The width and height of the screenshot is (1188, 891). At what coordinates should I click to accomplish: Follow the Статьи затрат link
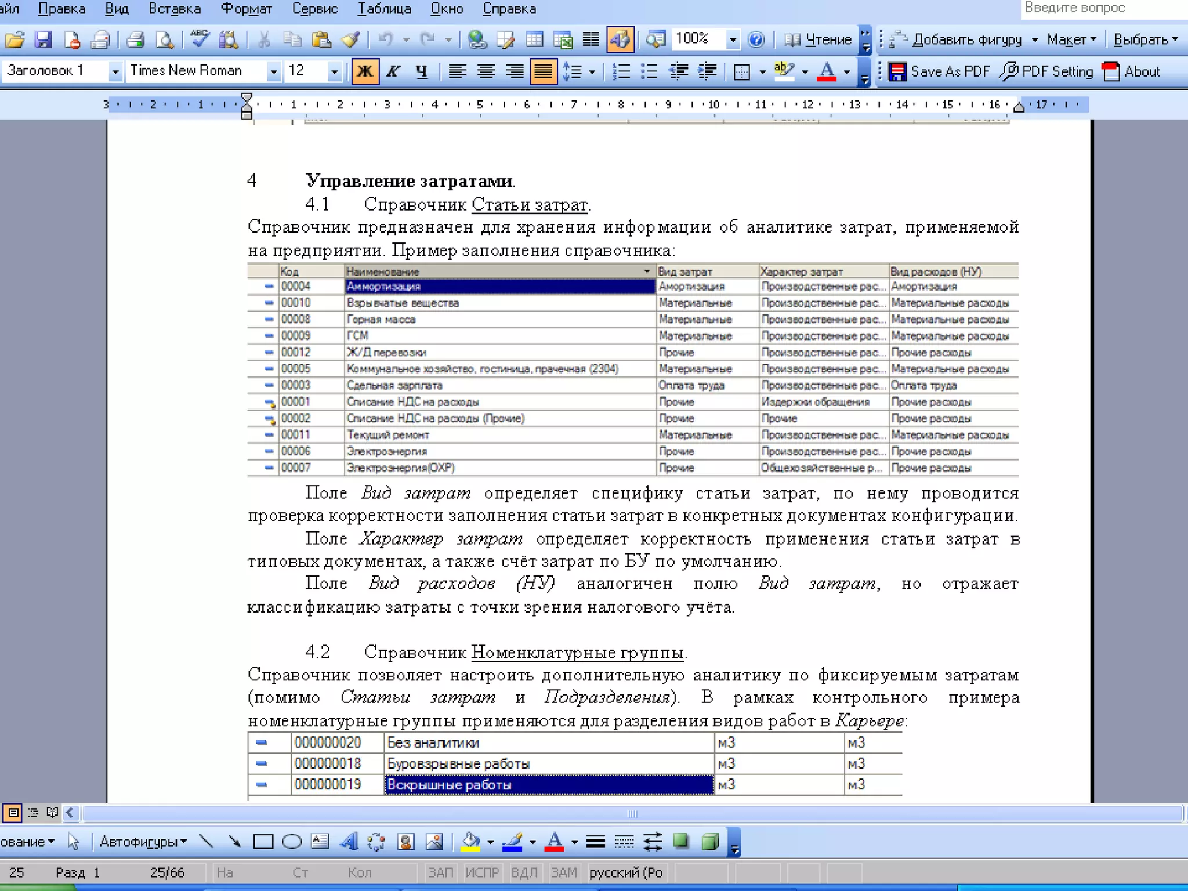pos(529,204)
